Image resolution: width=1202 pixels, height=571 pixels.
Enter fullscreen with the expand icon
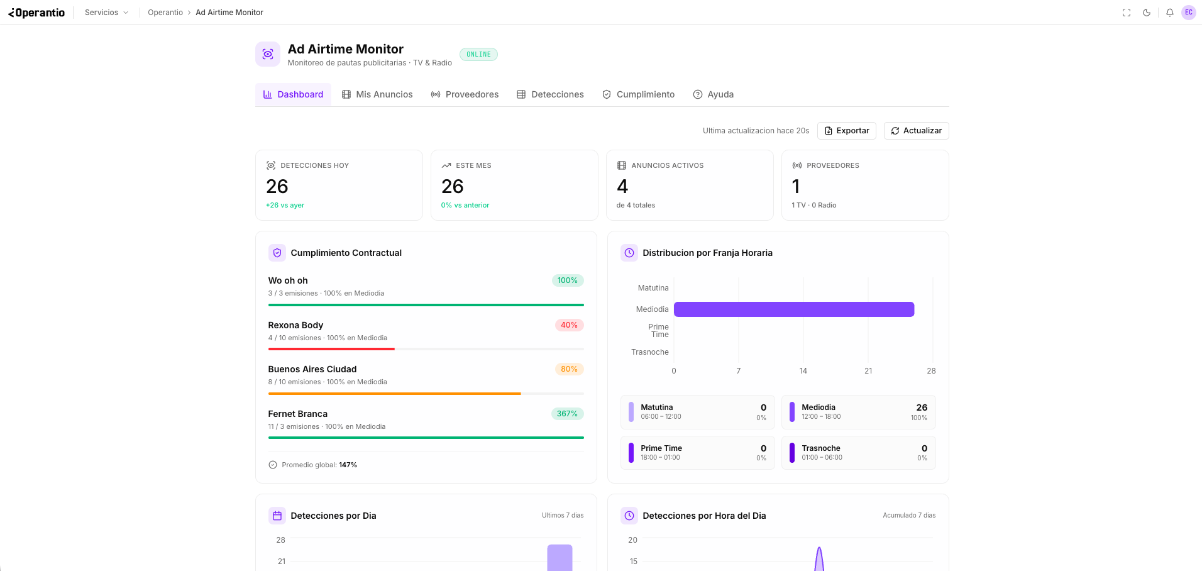1126,12
